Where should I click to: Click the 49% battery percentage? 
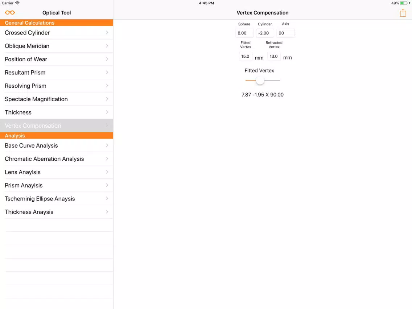coord(395,3)
